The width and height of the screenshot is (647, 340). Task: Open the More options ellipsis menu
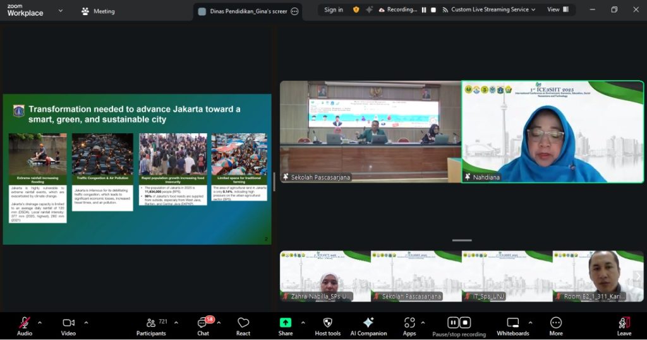point(556,323)
